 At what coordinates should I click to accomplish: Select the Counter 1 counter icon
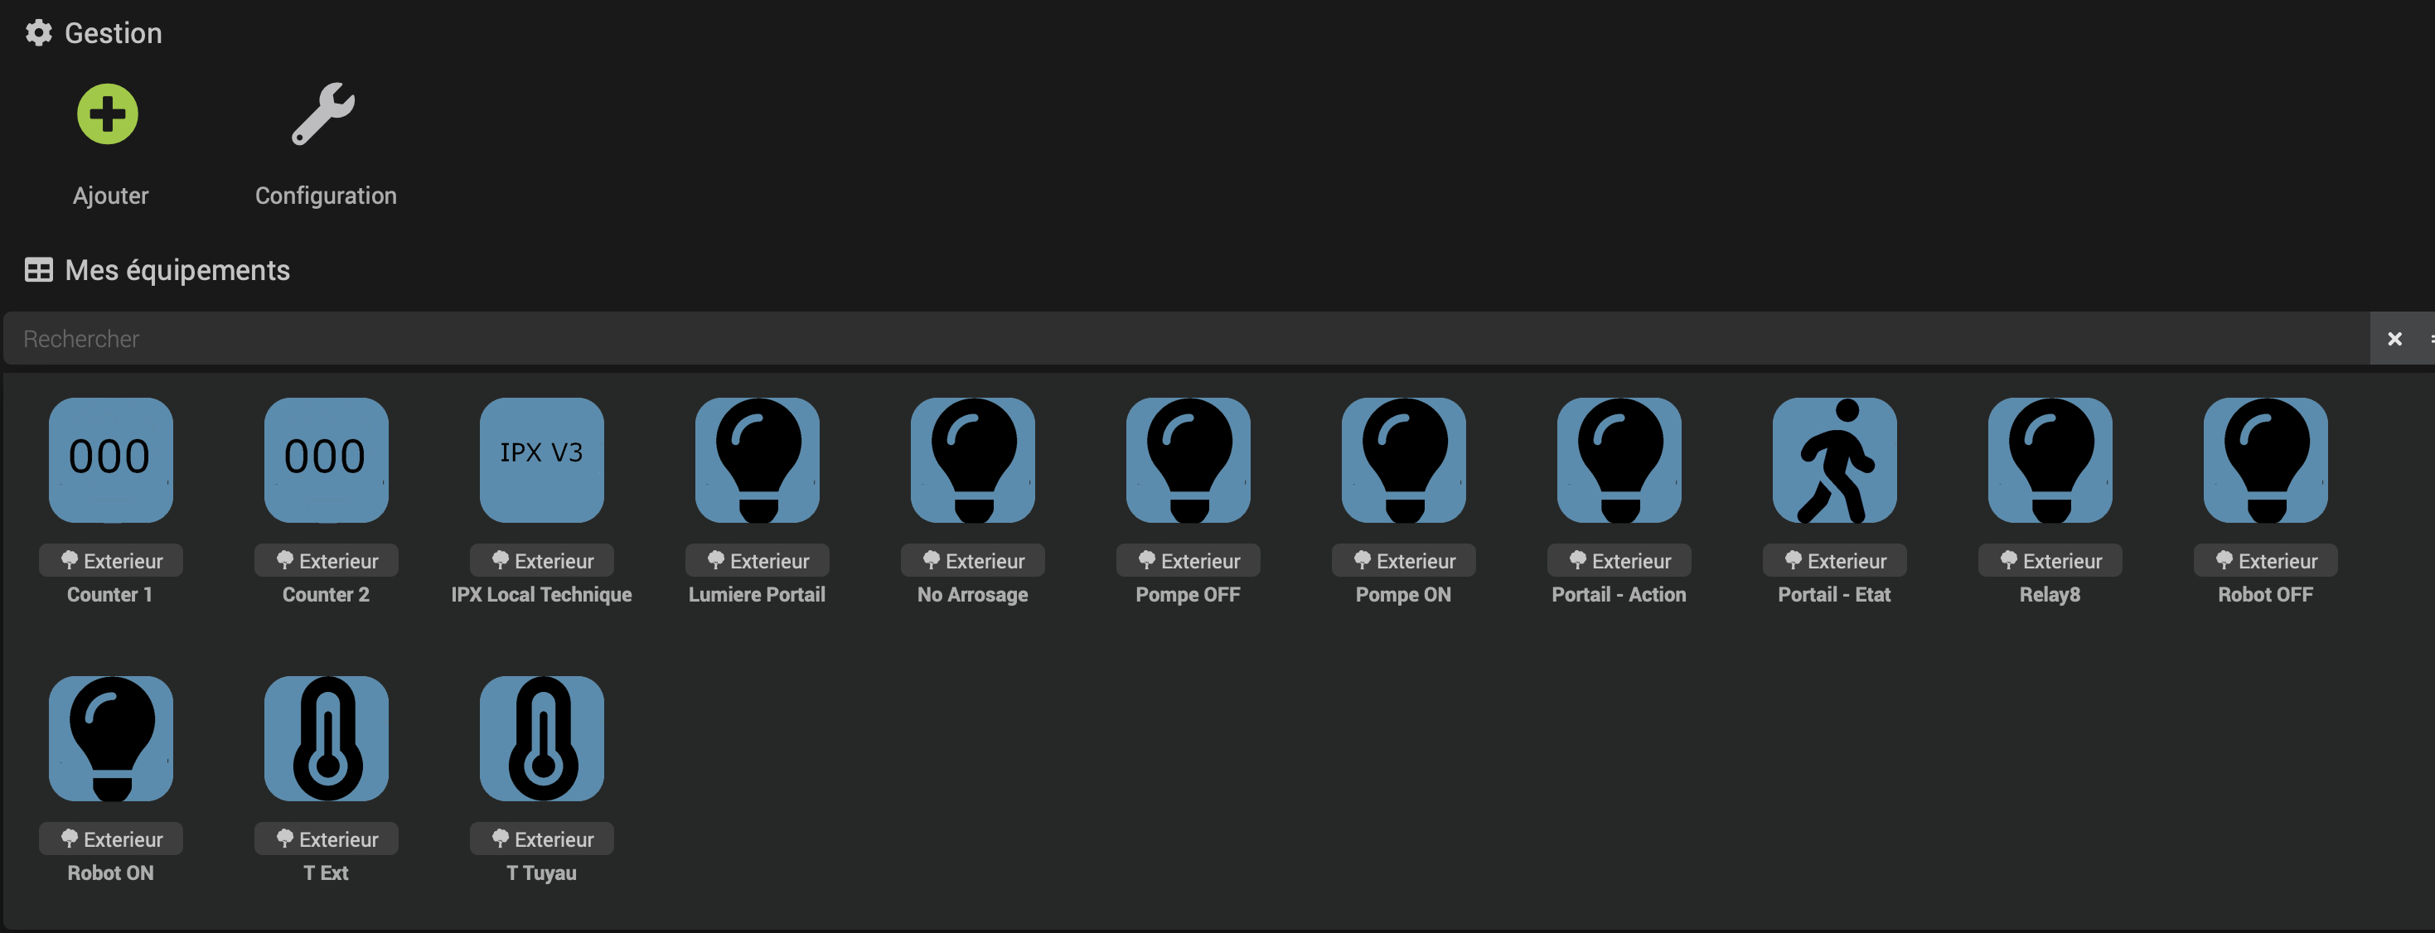coord(109,461)
